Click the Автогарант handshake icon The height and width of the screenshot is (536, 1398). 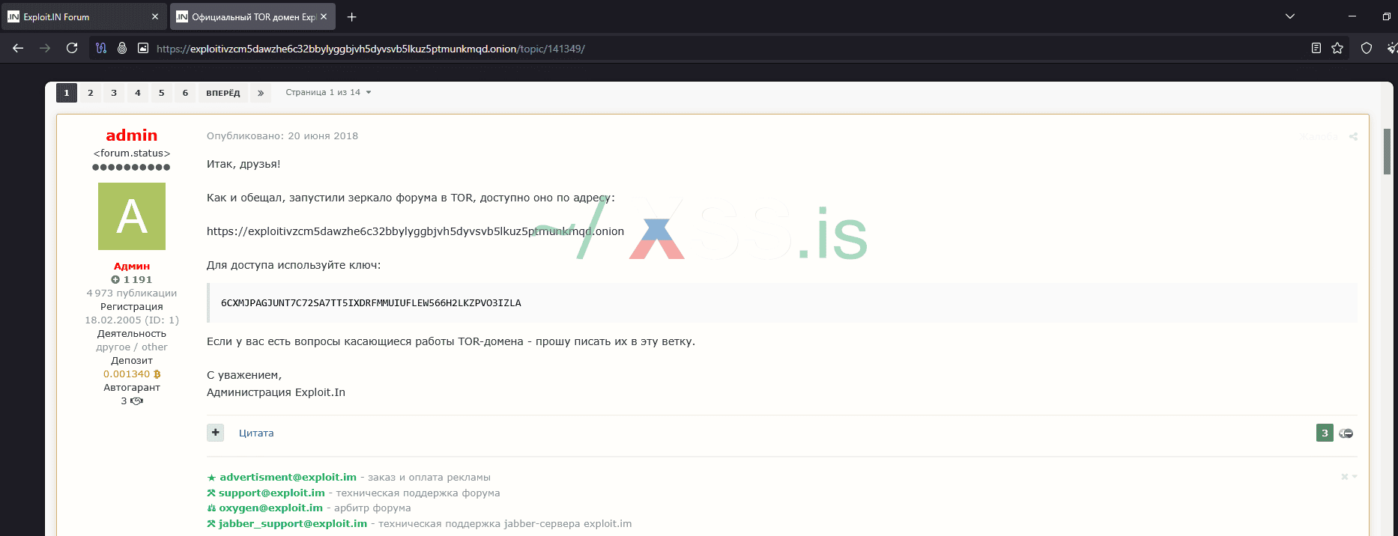pyautogui.click(x=136, y=401)
